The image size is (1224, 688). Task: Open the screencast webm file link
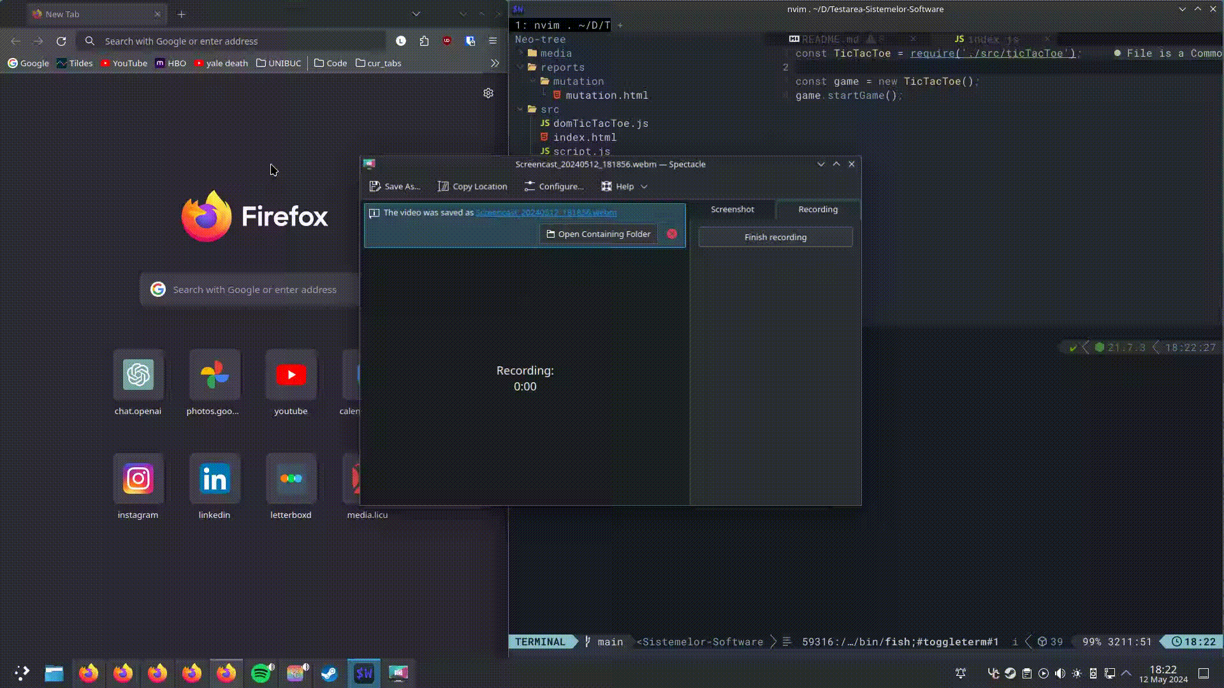click(545, 211)
